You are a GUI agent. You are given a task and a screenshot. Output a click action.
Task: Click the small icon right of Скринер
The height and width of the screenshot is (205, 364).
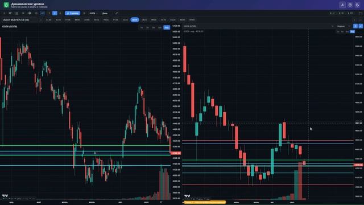pyautogui.click(x=84, y=13)
